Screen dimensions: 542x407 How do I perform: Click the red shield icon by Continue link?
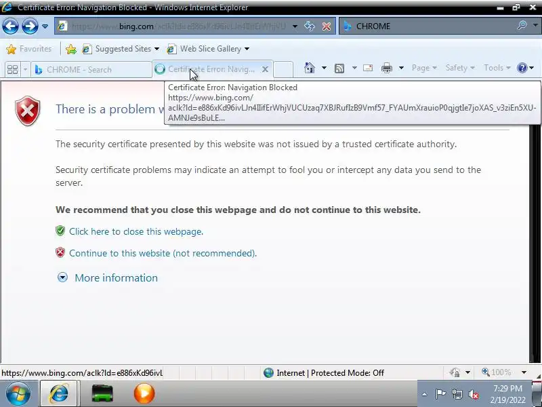(x=60, y=252)
